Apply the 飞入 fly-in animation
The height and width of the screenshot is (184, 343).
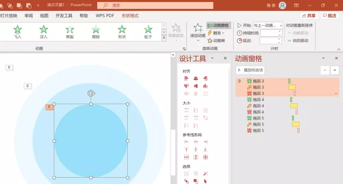(17, 32)
